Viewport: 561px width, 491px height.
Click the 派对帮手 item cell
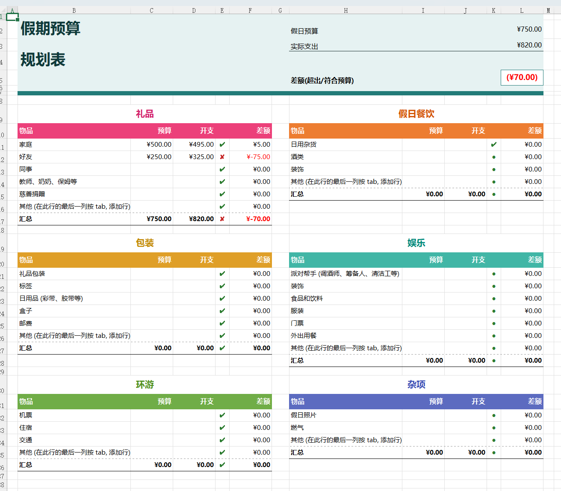(x=345, y=274)
